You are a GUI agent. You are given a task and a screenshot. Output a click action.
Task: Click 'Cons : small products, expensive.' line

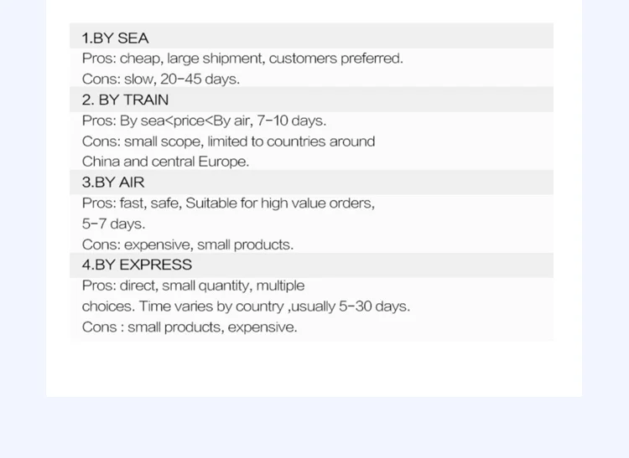pyautogui.click(x=190, y=327)
